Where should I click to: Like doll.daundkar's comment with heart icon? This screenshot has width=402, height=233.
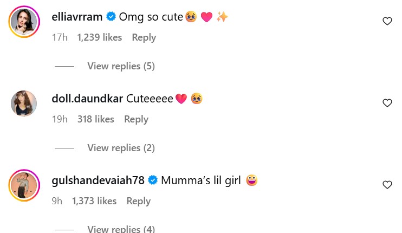point(387,103)
